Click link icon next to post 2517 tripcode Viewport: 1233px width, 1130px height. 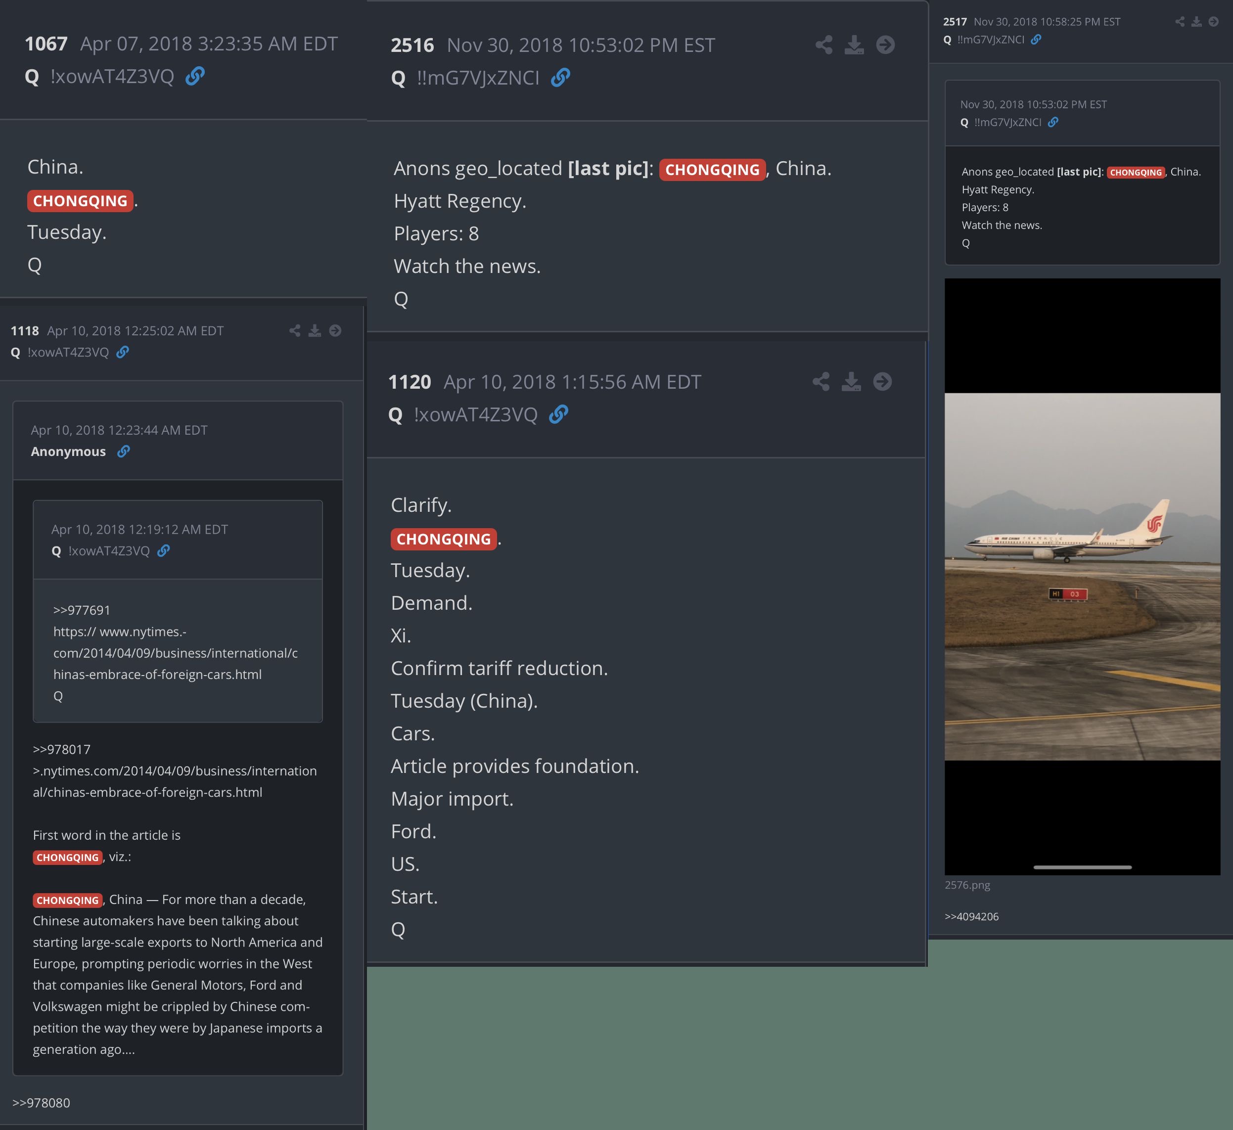pos(1036,40)
